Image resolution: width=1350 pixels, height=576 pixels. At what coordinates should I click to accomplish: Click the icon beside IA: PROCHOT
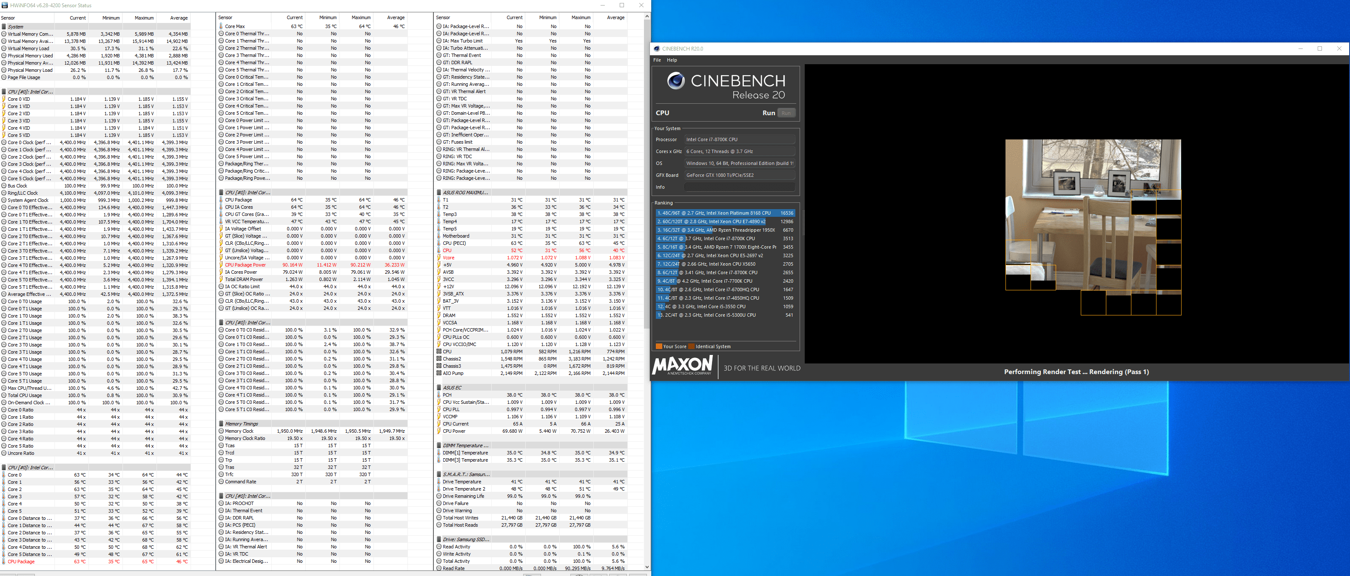point(221,503)
